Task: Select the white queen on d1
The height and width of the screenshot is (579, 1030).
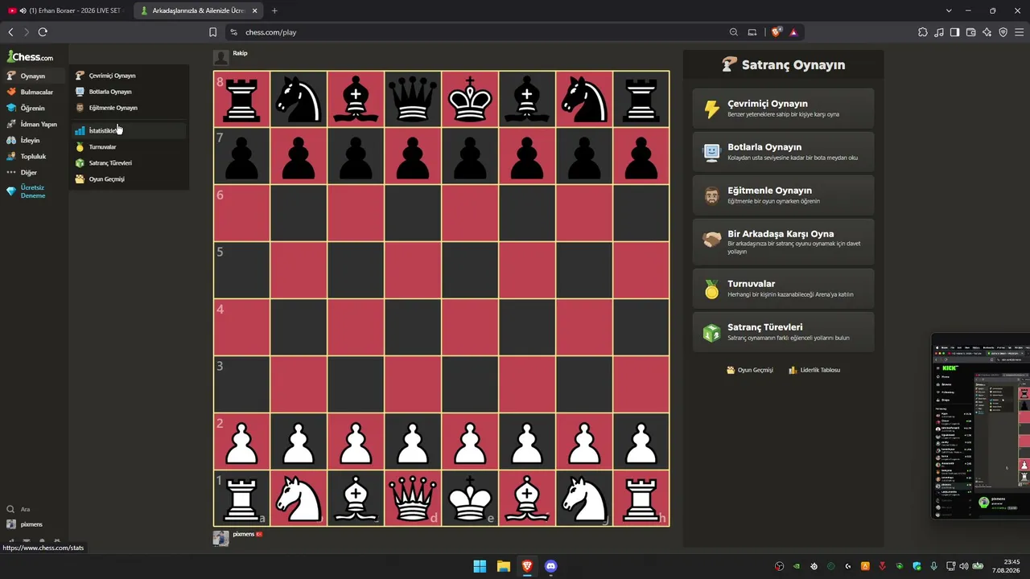Action: pyautogui.click(x=413, y=499)
